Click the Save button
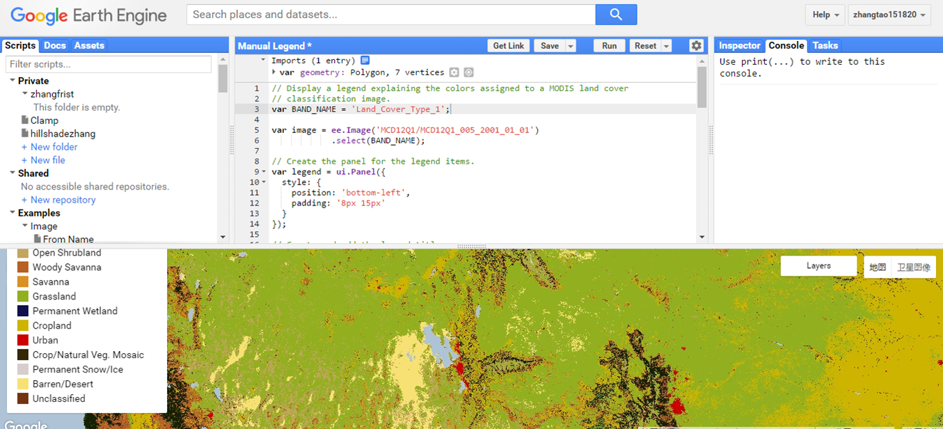 point(550,46)
